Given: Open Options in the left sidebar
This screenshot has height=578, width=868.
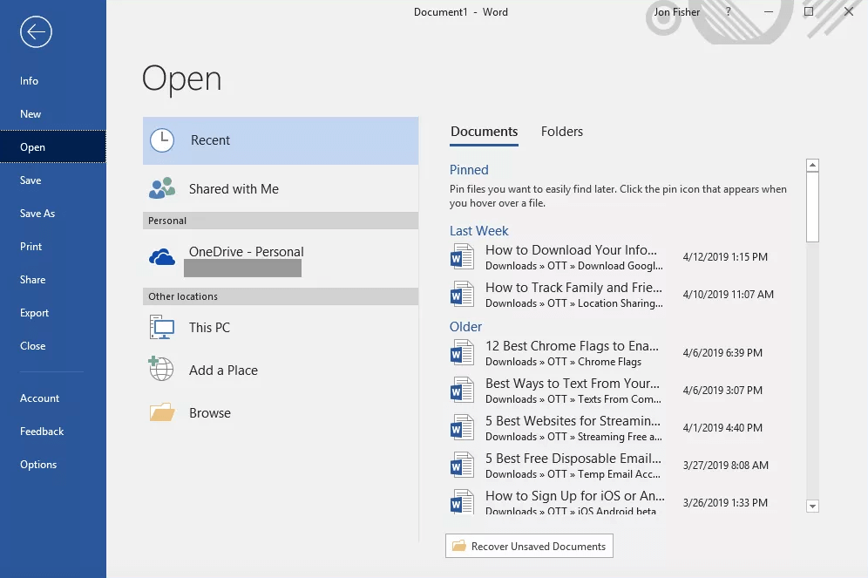Looking at the screenshot, I should 38,465.
